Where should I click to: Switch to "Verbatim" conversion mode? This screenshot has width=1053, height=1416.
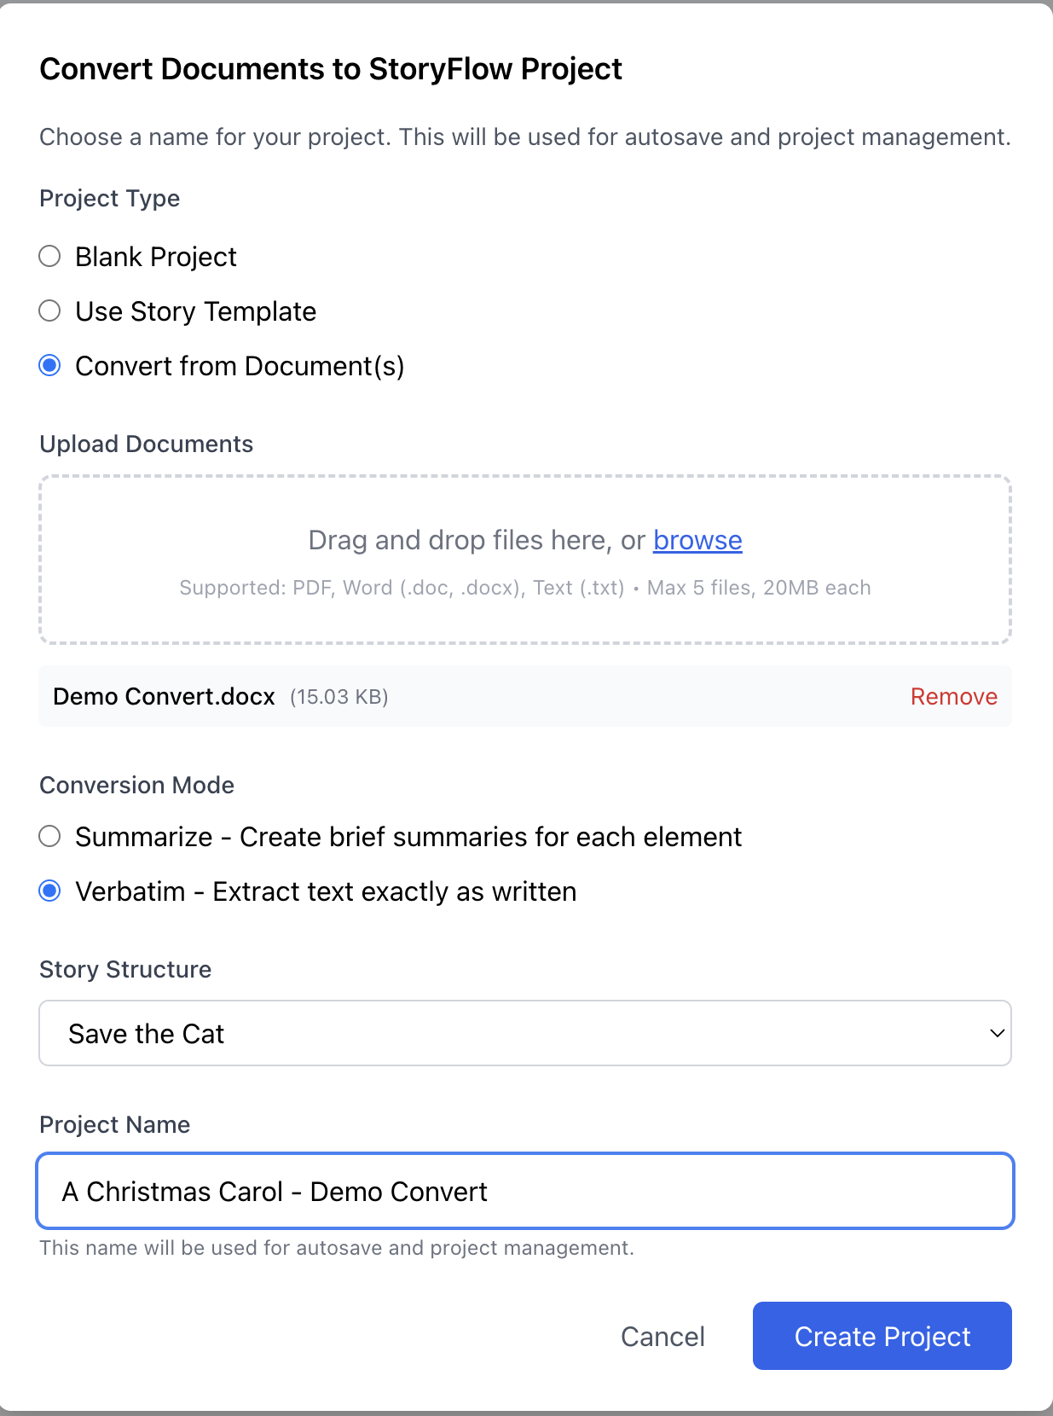coord(49,891)
